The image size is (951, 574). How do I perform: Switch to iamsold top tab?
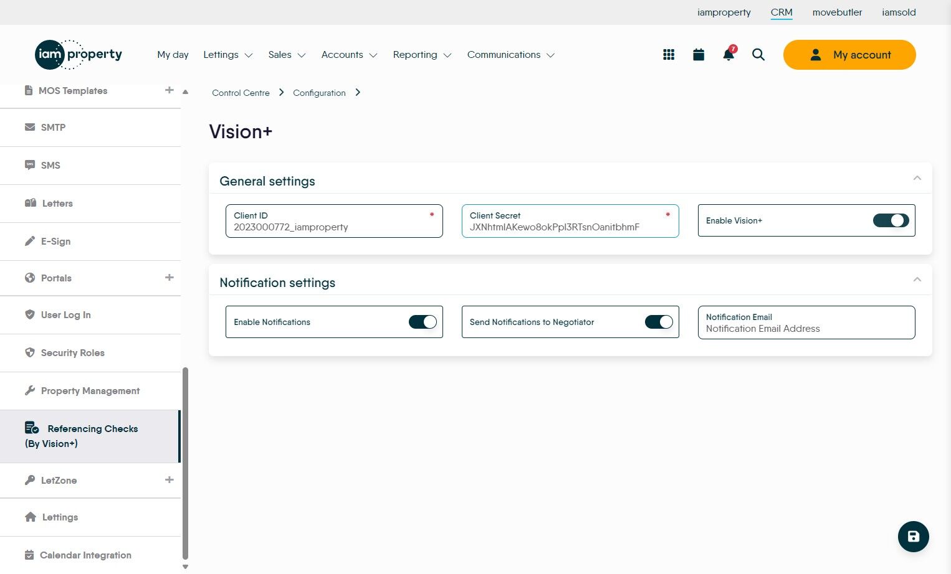tap(899, 12)
